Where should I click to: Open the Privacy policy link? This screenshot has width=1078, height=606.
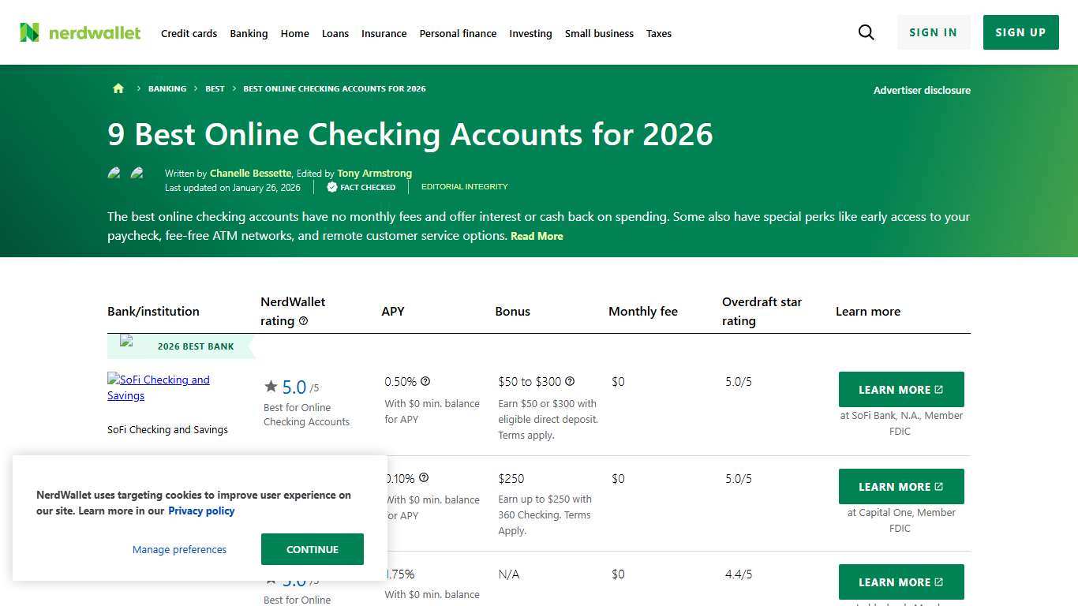201,511
